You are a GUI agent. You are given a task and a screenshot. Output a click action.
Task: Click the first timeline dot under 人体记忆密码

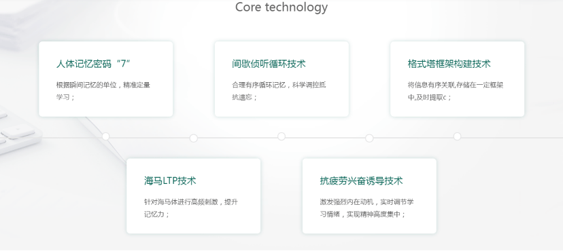point(105,136)
